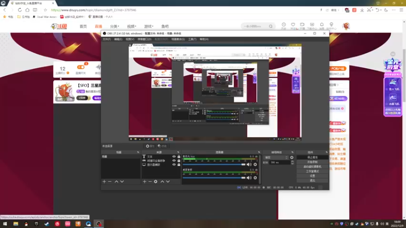This screenshot has width=406, height=228.
Task: Open microphone channel settings gear
Action: click(x=255, y=164)
